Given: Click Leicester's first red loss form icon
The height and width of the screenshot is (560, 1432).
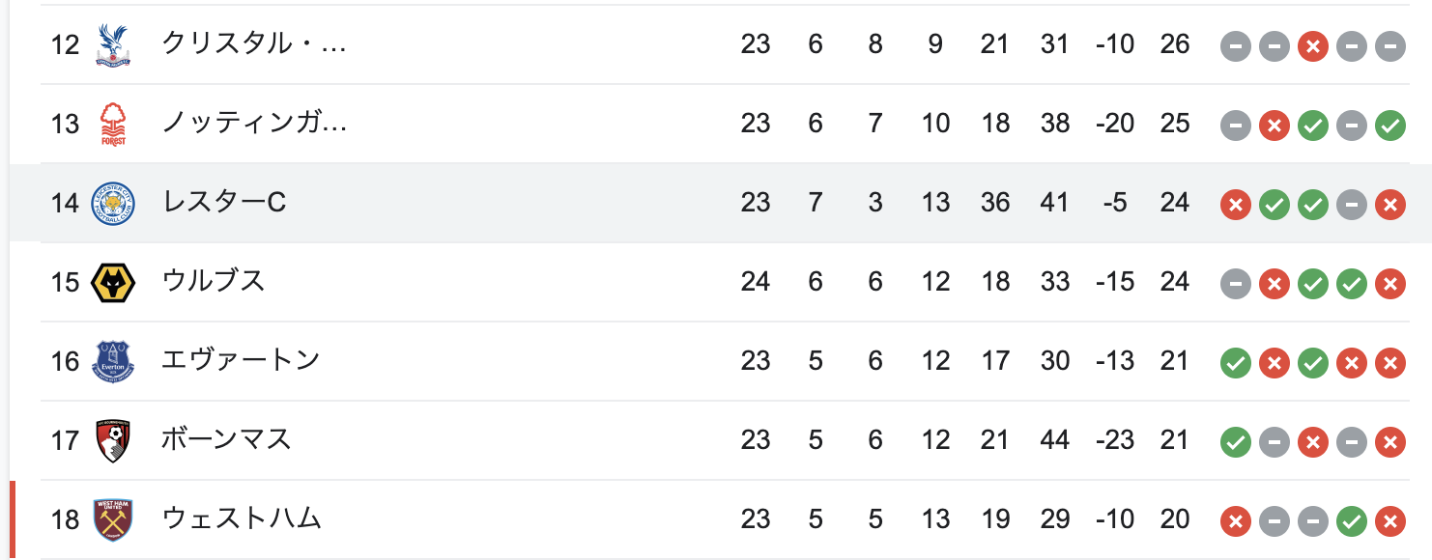Looking at the screenshot, I should pyautogui.click(x=1235, y=204).
